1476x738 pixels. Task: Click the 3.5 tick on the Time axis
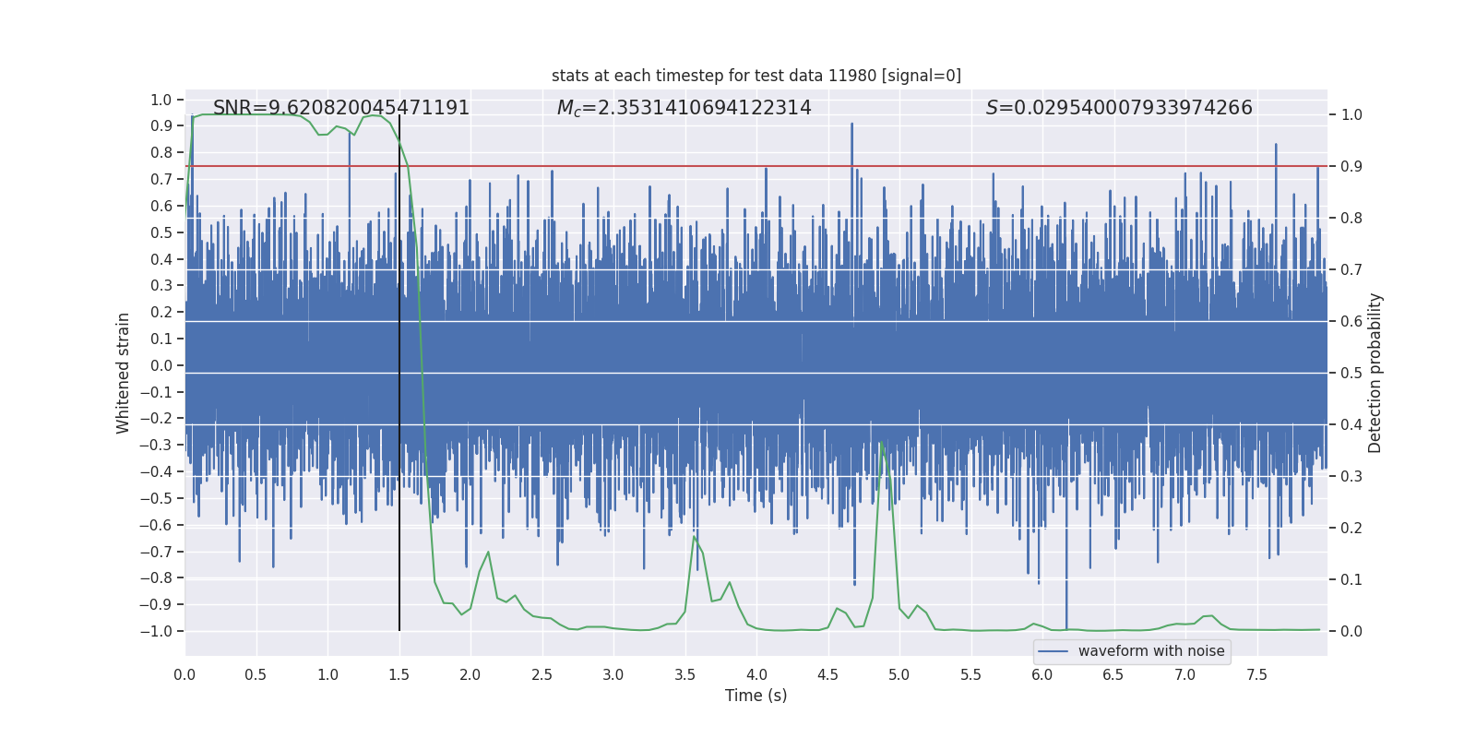(684, 674)
